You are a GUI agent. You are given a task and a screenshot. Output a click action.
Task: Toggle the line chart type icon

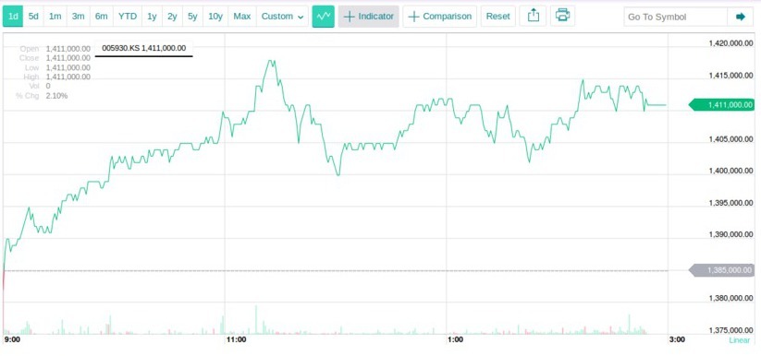click(x=324, y=17)
